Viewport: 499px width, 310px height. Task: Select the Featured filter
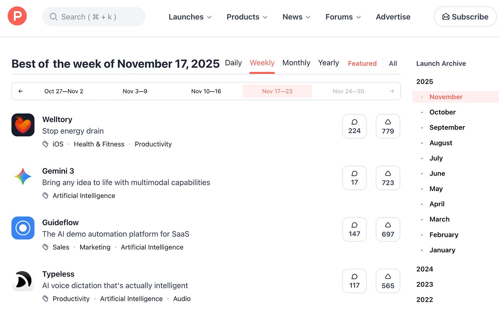[362, 64]
